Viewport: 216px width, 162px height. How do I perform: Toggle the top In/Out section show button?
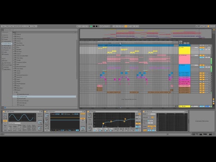coord(214,99)
